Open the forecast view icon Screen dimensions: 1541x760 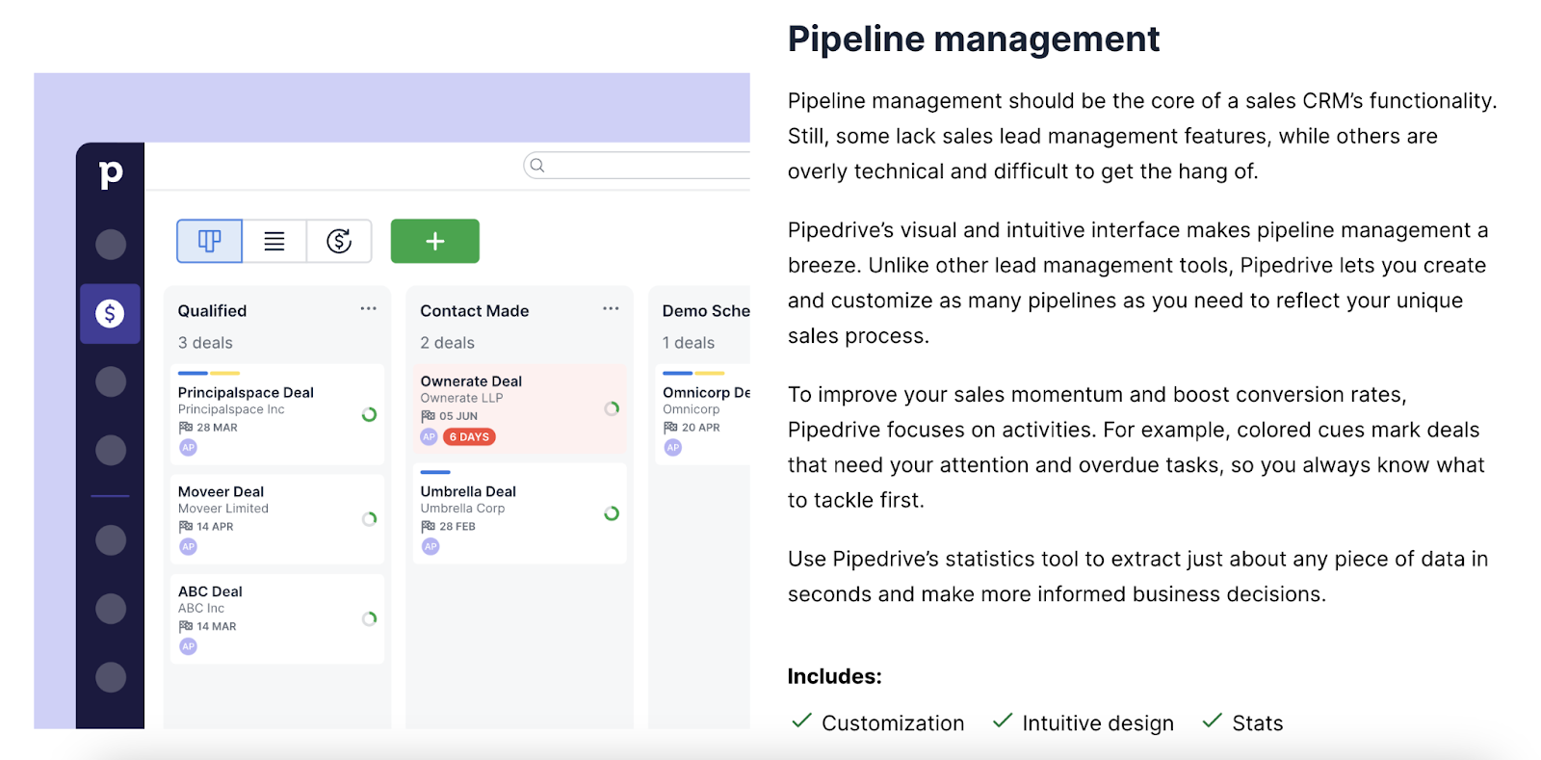(x=339, y=241)
